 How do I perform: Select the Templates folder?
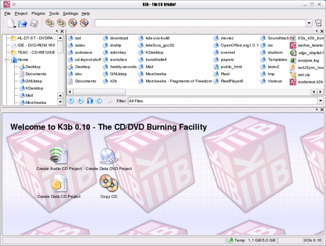(x=274, y=60)
